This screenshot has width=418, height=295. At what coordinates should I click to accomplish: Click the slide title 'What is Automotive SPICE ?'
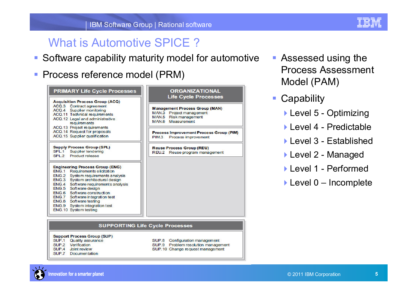click(x=124, y=43)
